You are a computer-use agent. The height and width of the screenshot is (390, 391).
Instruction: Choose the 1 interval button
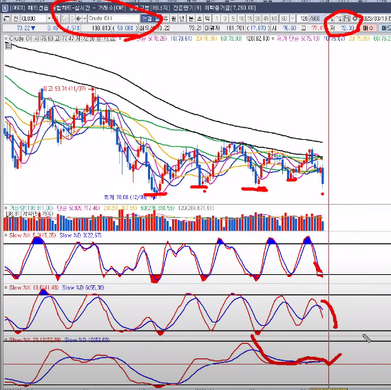tap(217, 19)
